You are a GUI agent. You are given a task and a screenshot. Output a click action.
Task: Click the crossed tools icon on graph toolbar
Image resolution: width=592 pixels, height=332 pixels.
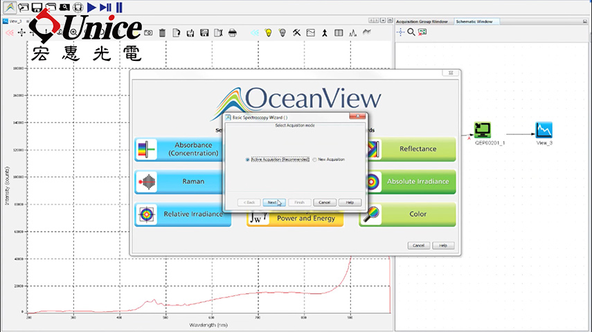[x=297, y=33]
